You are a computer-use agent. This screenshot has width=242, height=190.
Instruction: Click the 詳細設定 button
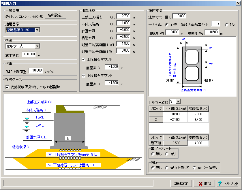pos(181,184)
